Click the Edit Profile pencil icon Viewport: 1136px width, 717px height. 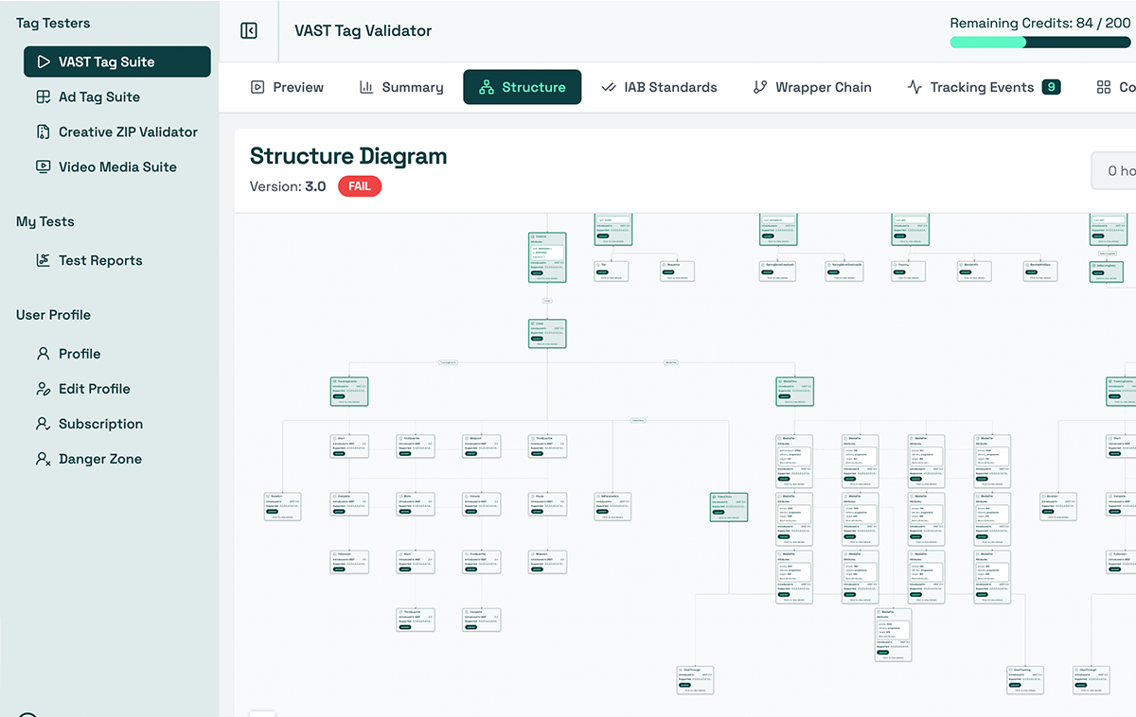coord(45,389)
